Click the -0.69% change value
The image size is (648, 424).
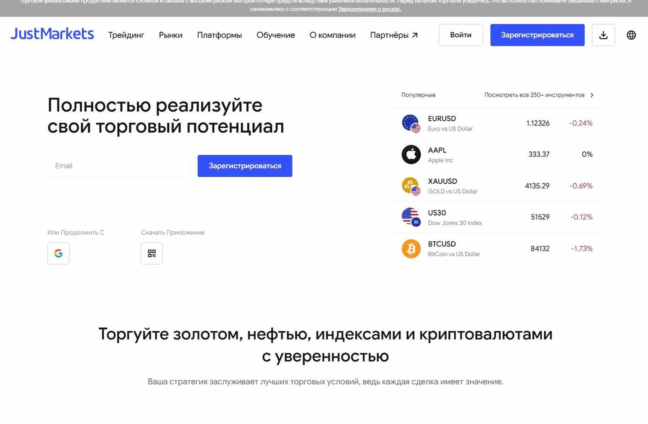point(581,186)
